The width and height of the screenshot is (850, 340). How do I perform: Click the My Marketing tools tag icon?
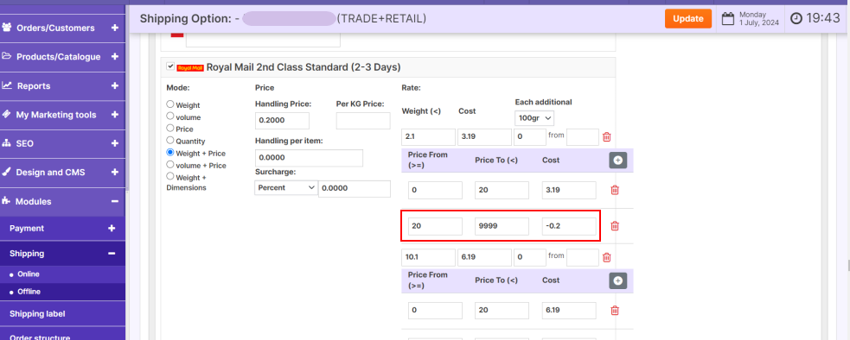click(7, 114)
